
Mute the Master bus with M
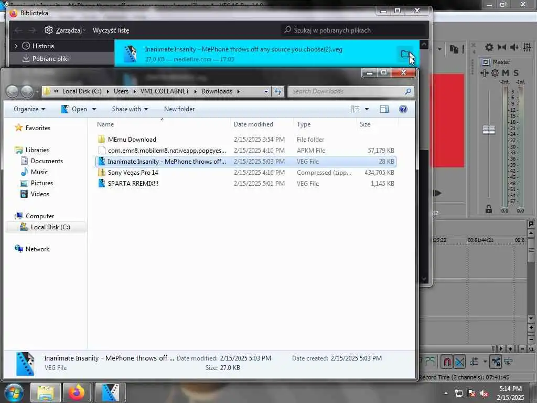(505, 72)
